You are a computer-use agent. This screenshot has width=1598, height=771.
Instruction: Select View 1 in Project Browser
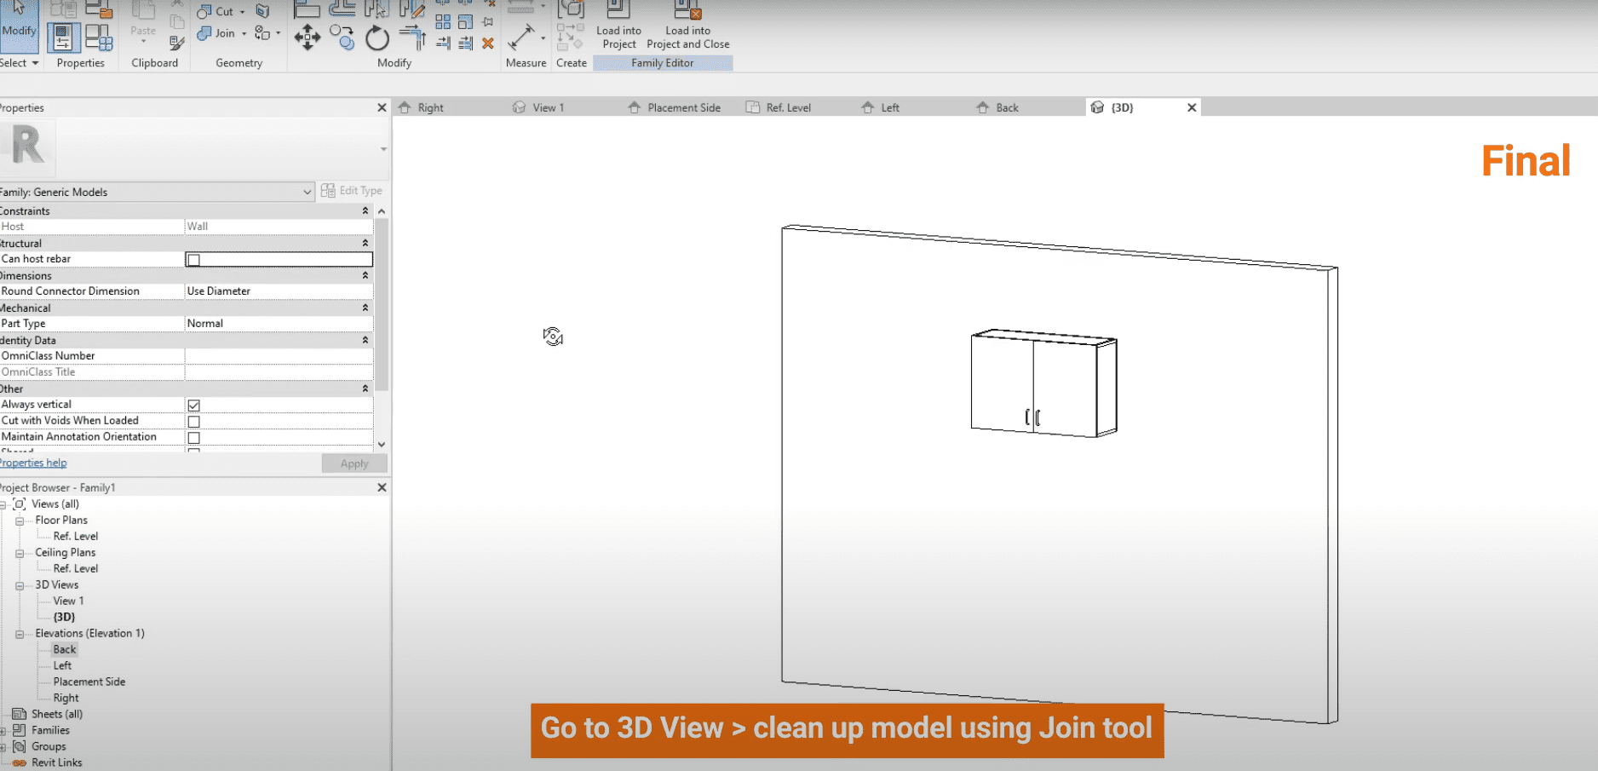coord(68,601)
